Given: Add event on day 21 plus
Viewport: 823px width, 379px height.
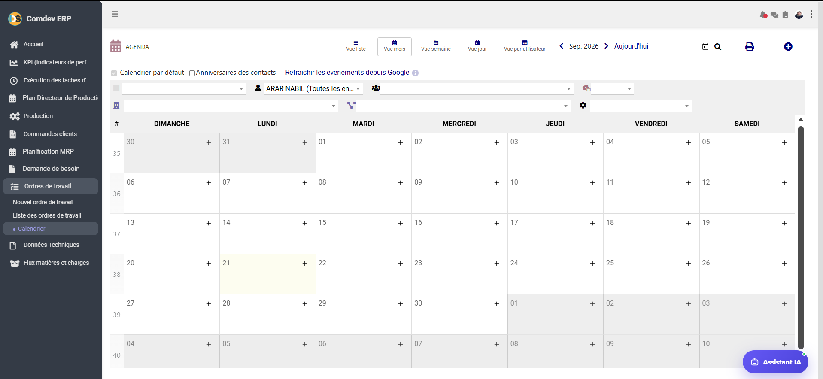Looking at the screenshot, I should point(305,264).
